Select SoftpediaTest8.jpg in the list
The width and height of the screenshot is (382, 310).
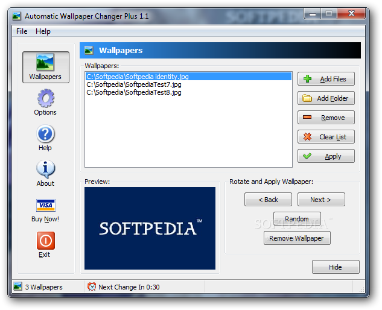(x=188, y=92)
